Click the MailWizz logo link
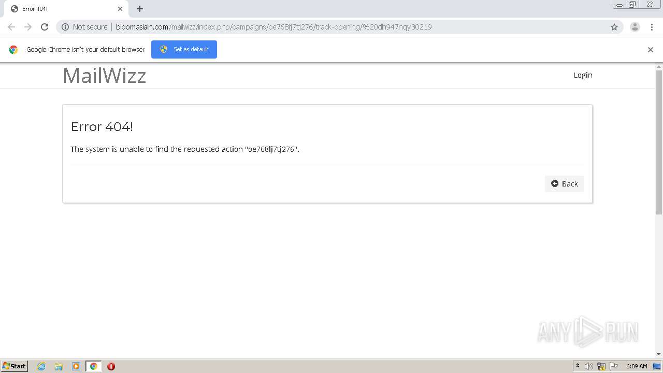 coord(104,76)
